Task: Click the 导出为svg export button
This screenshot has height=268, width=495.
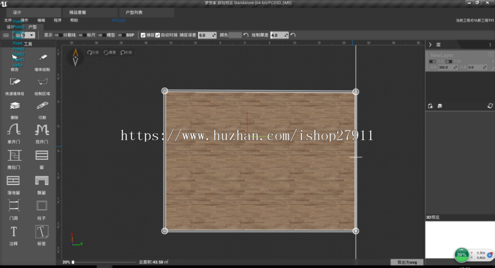Action: 406,263
